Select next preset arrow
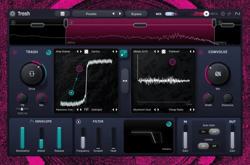Viewport: 250px width, 165px height. point(120,14)
